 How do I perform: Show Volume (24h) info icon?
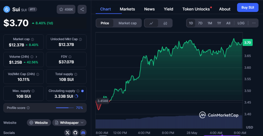click(x=32, y=57)
